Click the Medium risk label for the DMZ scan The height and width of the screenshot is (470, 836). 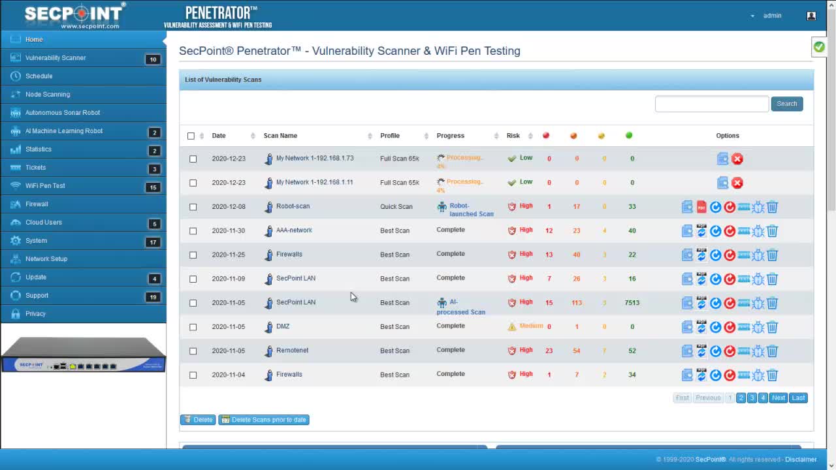point(531,326)
